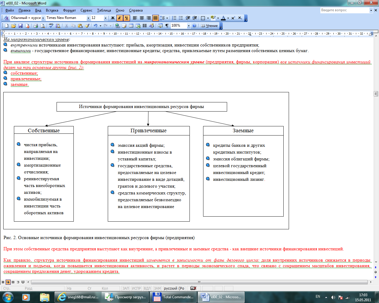Screen dimensions: 379x303
Task: Open Total Commander taskbar button
Action: click(x=173, y=297)
